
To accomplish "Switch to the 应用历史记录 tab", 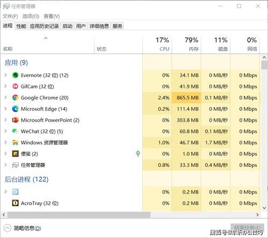I will tap(45, 26).
